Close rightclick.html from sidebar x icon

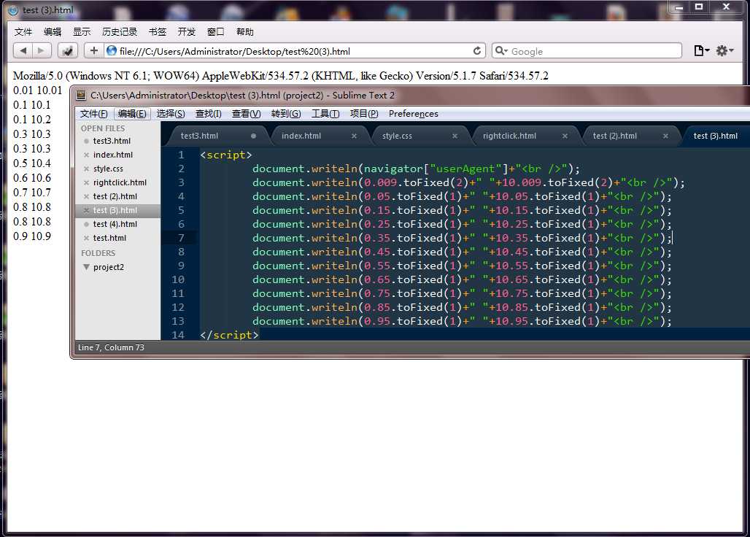[x=86, y=182]
